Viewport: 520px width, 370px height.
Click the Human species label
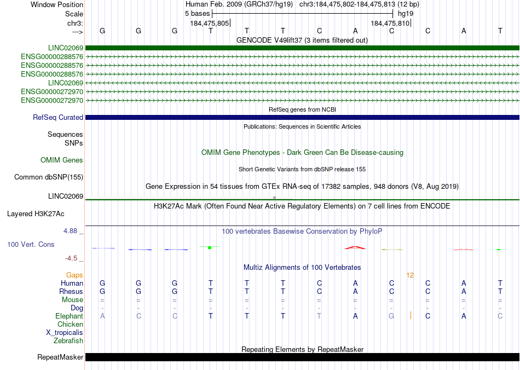72,283
